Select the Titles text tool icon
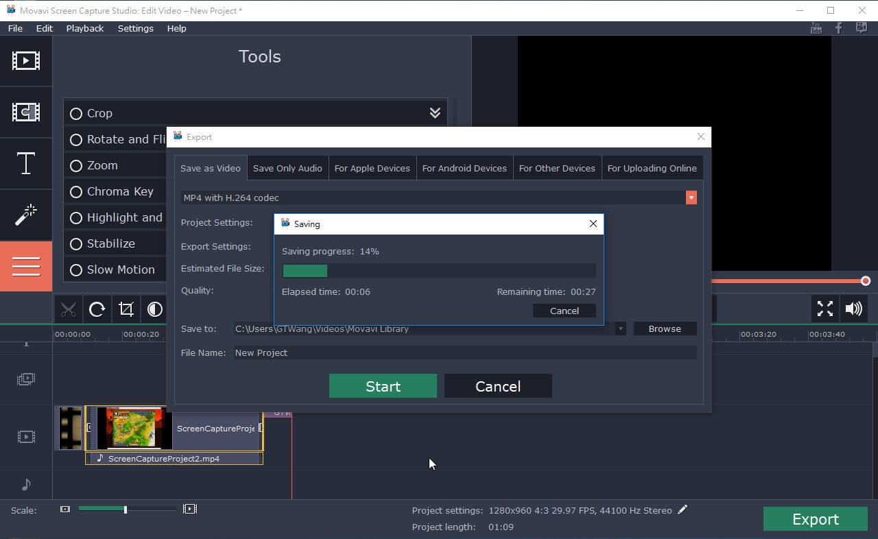Viewport: 878px width, 539px height. click(26, 164)
